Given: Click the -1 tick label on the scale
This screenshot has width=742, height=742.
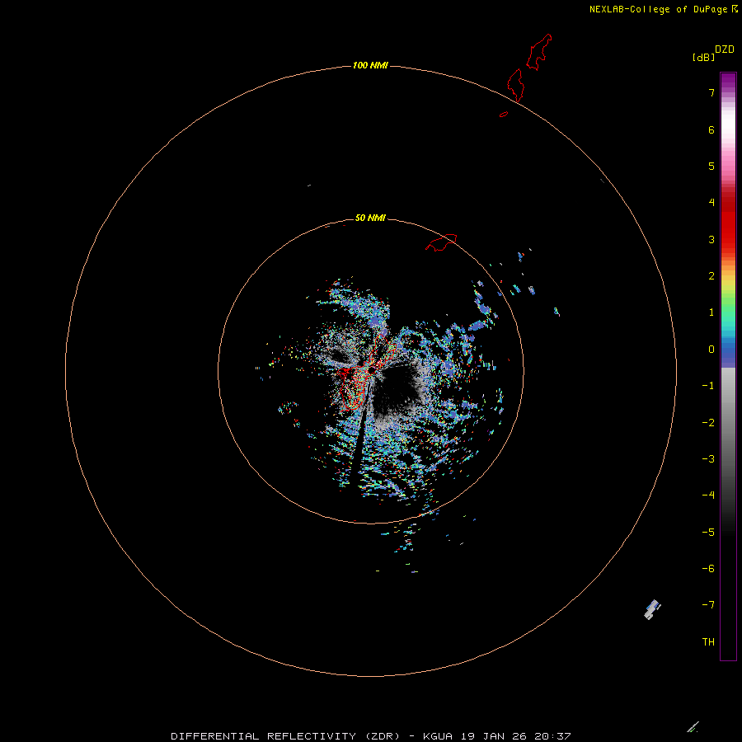Looking at the screenshot, I should pos(708,386).
